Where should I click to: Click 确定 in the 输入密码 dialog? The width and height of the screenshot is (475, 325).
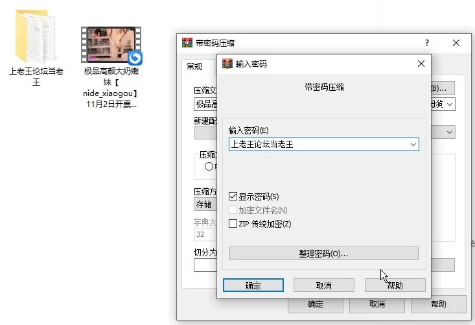(x=253, y=285)
